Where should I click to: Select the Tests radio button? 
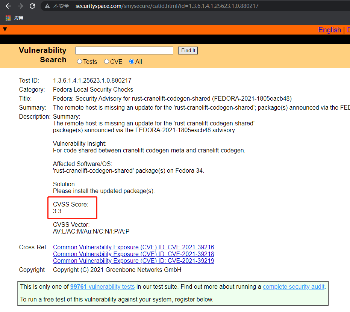[x=79, y=62]
